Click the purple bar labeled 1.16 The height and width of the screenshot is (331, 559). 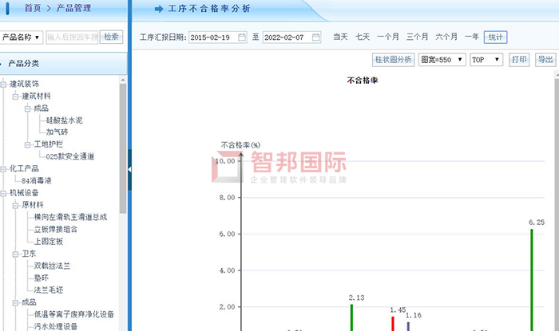408,326
